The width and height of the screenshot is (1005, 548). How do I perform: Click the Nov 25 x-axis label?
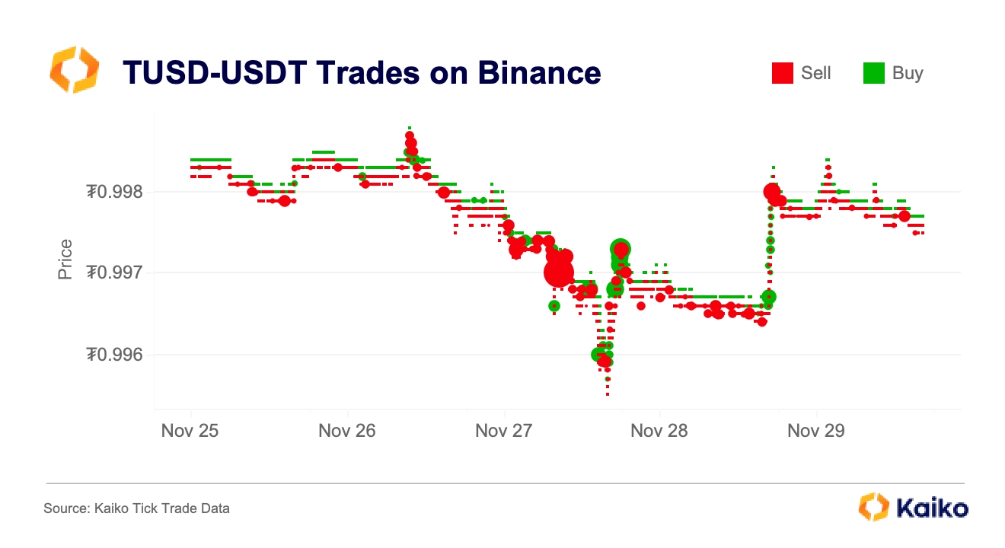[x=190, y=431]
